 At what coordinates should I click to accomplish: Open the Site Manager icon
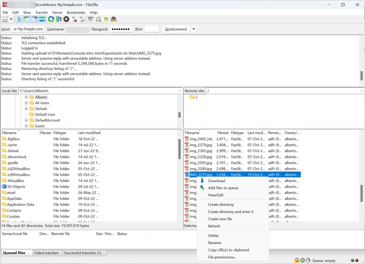(x=5, y=19)
